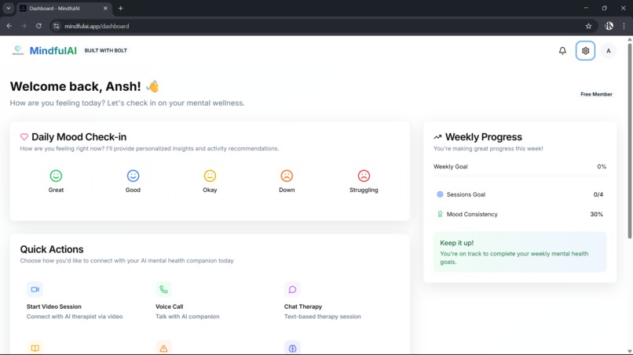Click 'Daily Mood Check-in' heading
633x355 pixels.
click(79, 137)
